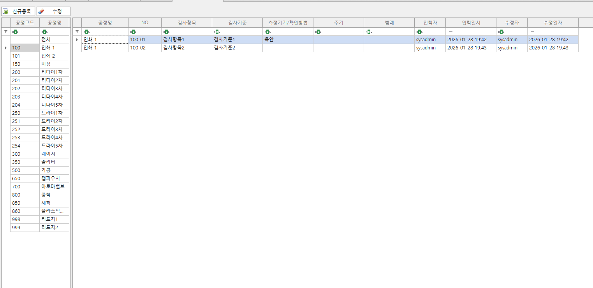Select process 레이저 with code 300
The image size is (593, 288).
(48, 154)
